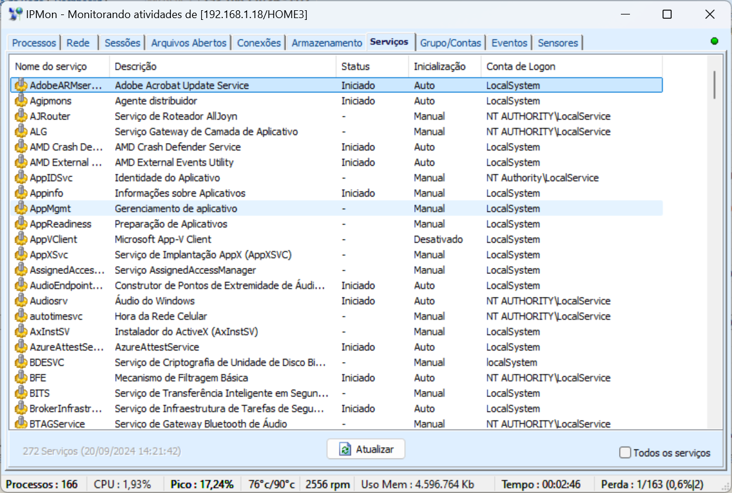This screenshot has height=493, width=732.
Task: Go to the Sensores tab
Action: (558, 43)
